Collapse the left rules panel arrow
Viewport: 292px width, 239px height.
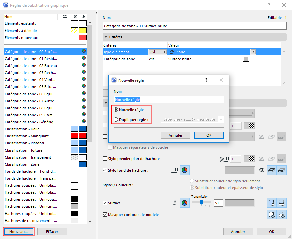(96, 13)
